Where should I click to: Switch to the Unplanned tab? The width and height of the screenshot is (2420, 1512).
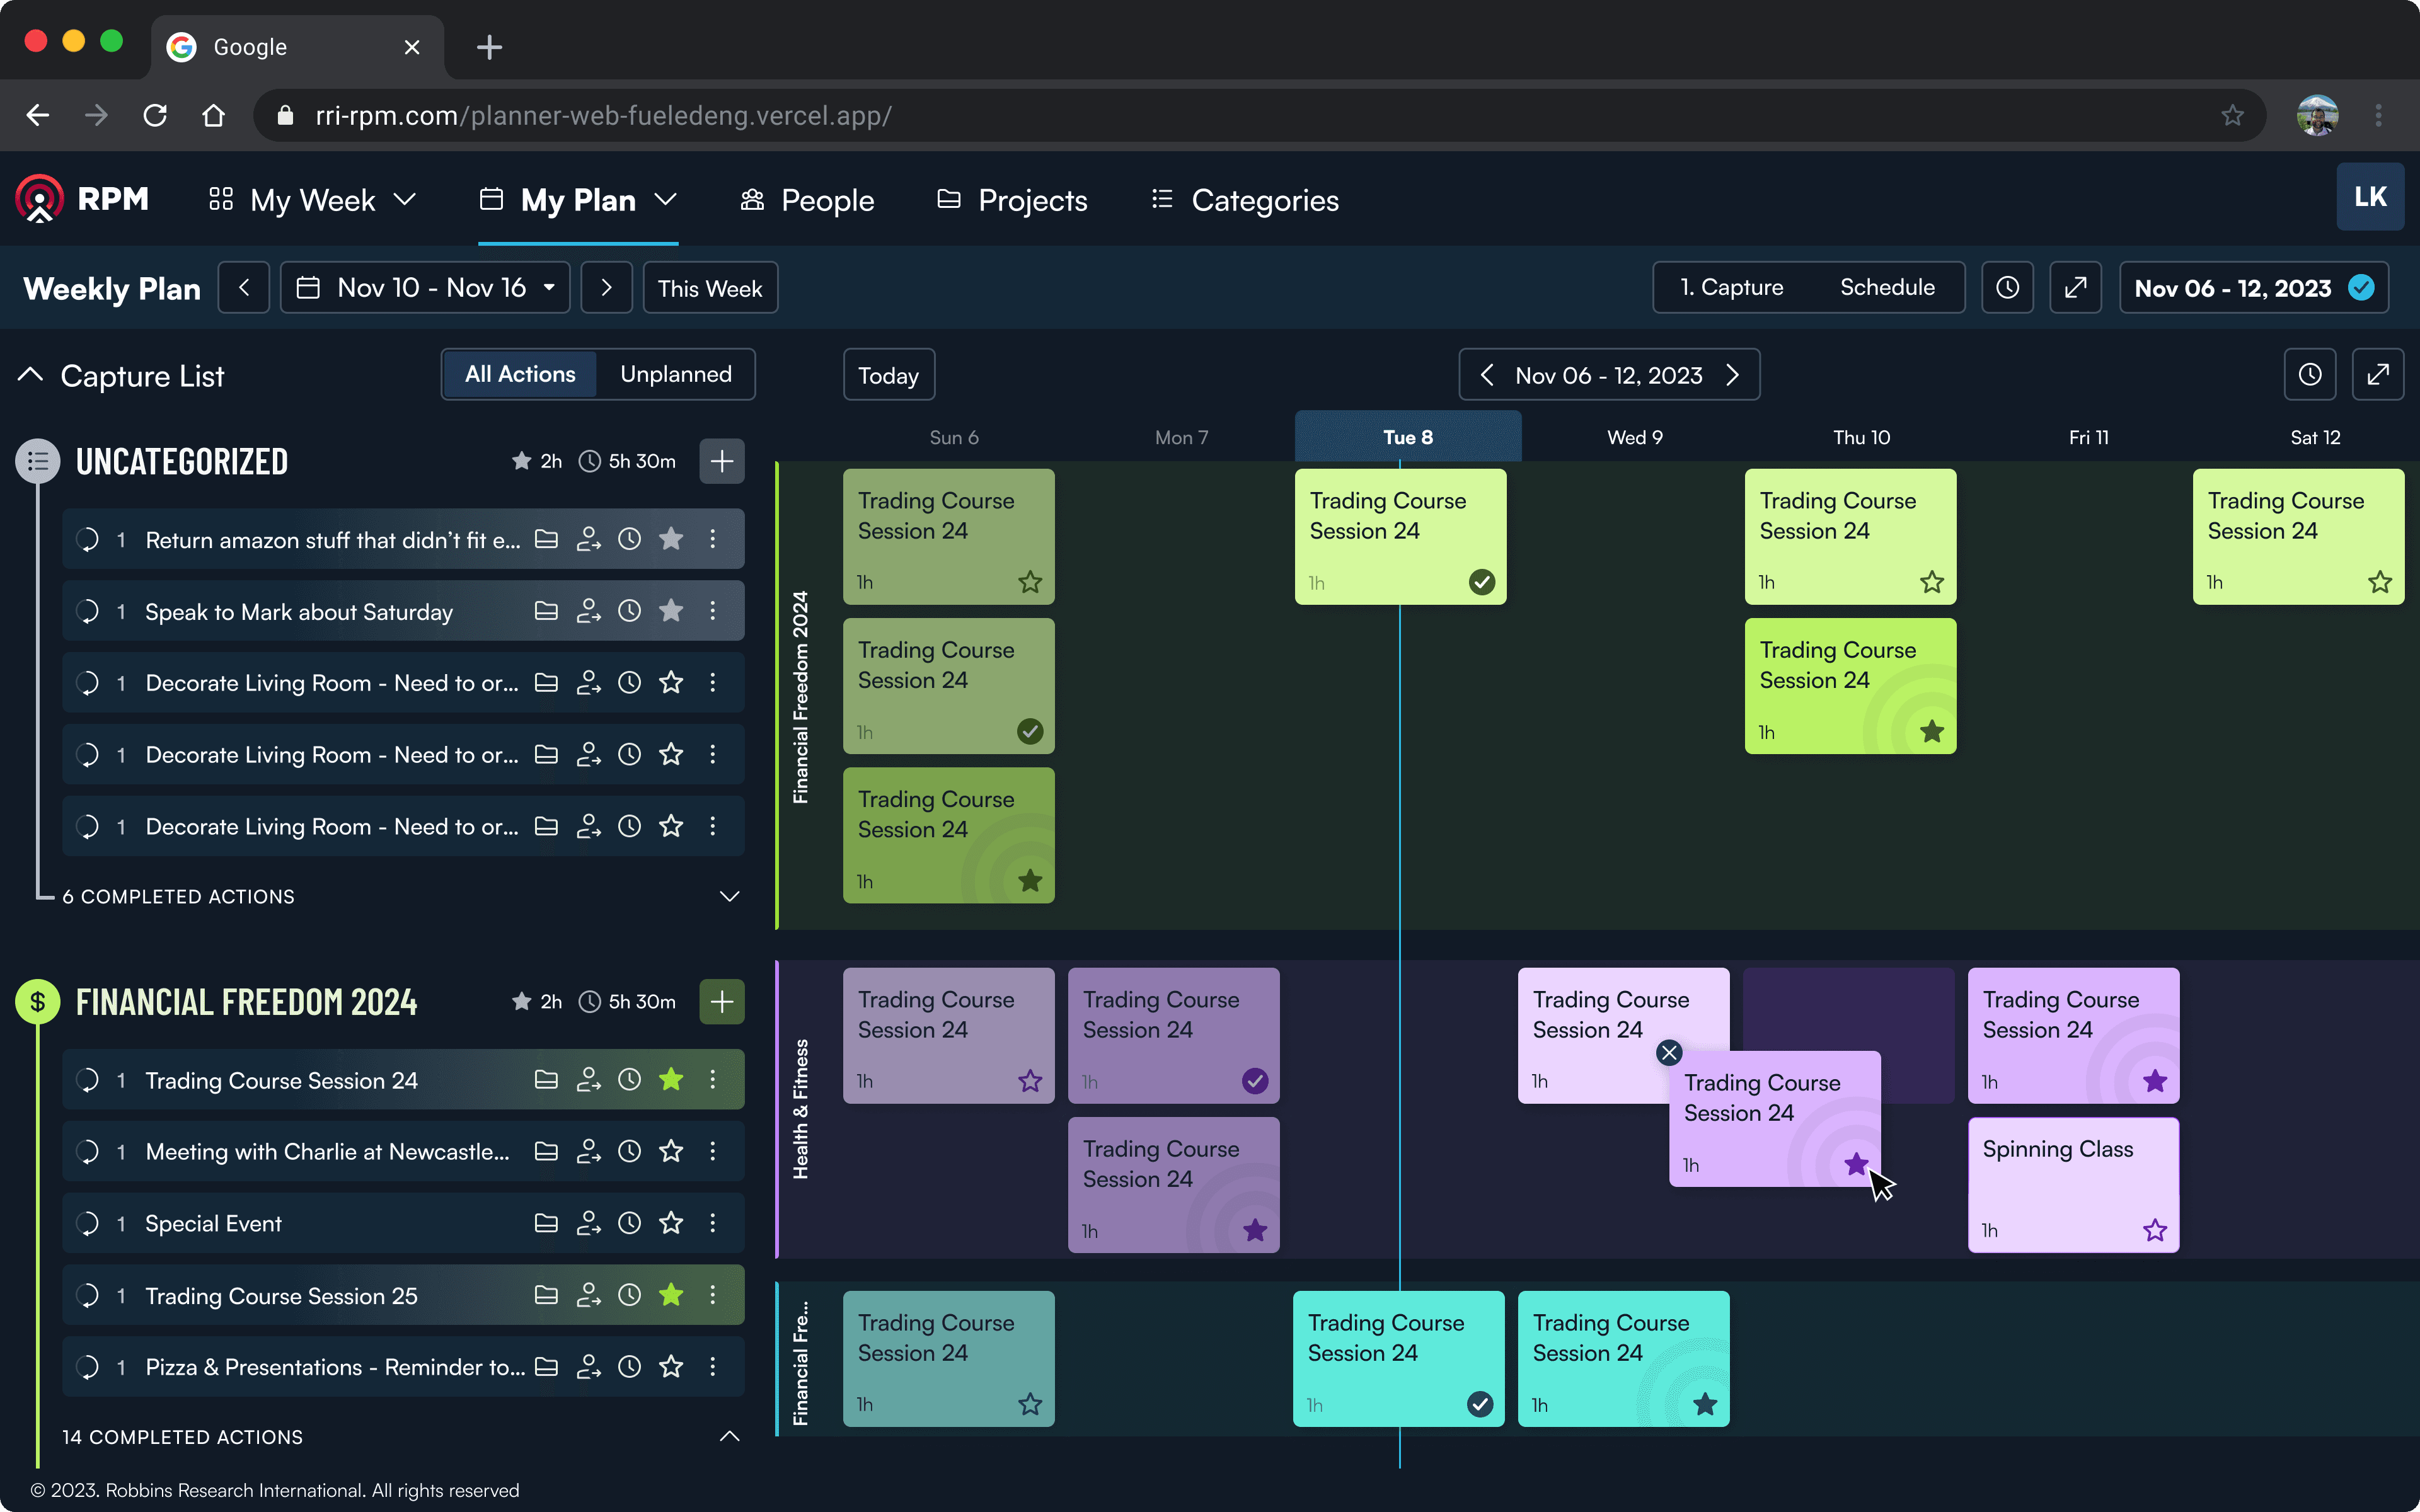(x=675, y=374)
